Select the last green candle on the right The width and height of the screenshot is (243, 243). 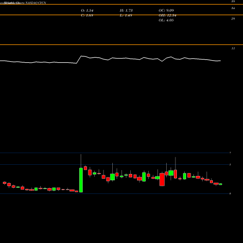click(x=221, y=184)
